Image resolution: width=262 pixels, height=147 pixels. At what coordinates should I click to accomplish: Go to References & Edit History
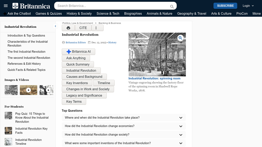point(24,64)
